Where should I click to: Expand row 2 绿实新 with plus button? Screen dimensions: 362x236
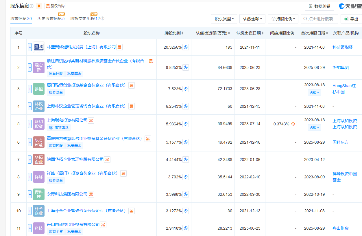coord(30,67)
